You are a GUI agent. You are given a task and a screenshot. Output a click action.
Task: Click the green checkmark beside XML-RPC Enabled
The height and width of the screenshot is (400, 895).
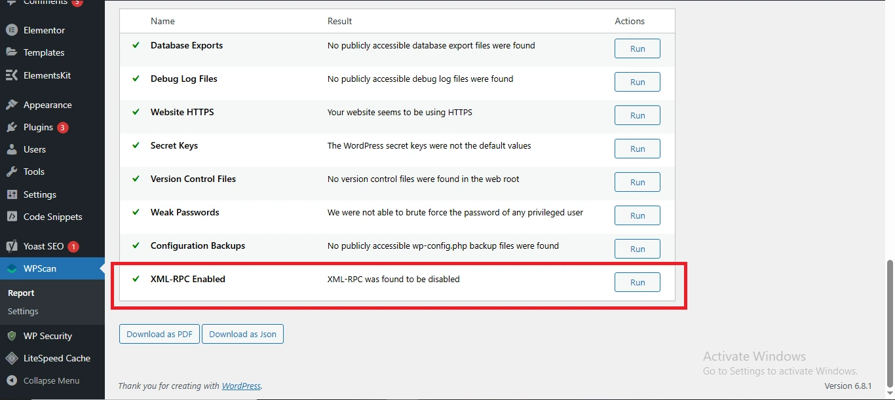(x=136, y=279)
